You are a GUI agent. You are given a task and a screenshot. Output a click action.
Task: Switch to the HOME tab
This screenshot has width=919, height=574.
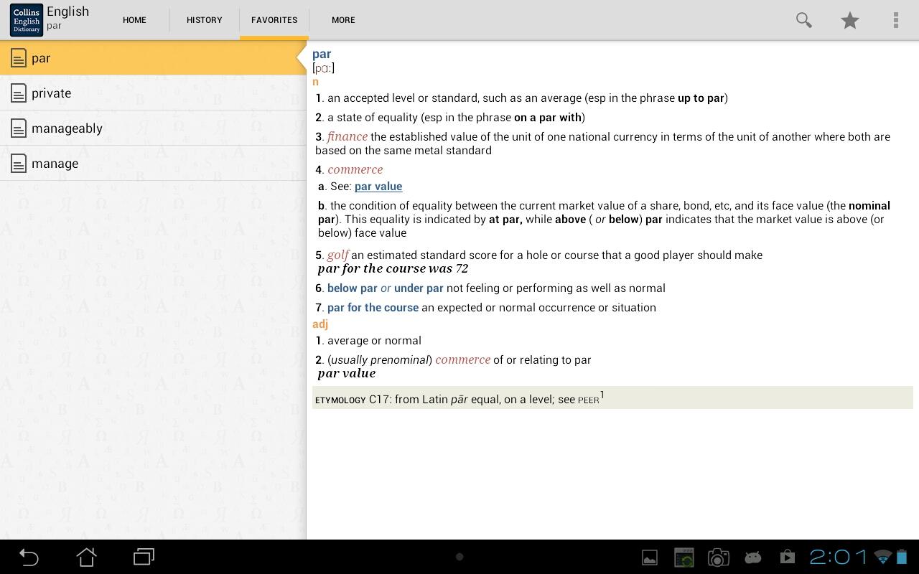[134, 20]
